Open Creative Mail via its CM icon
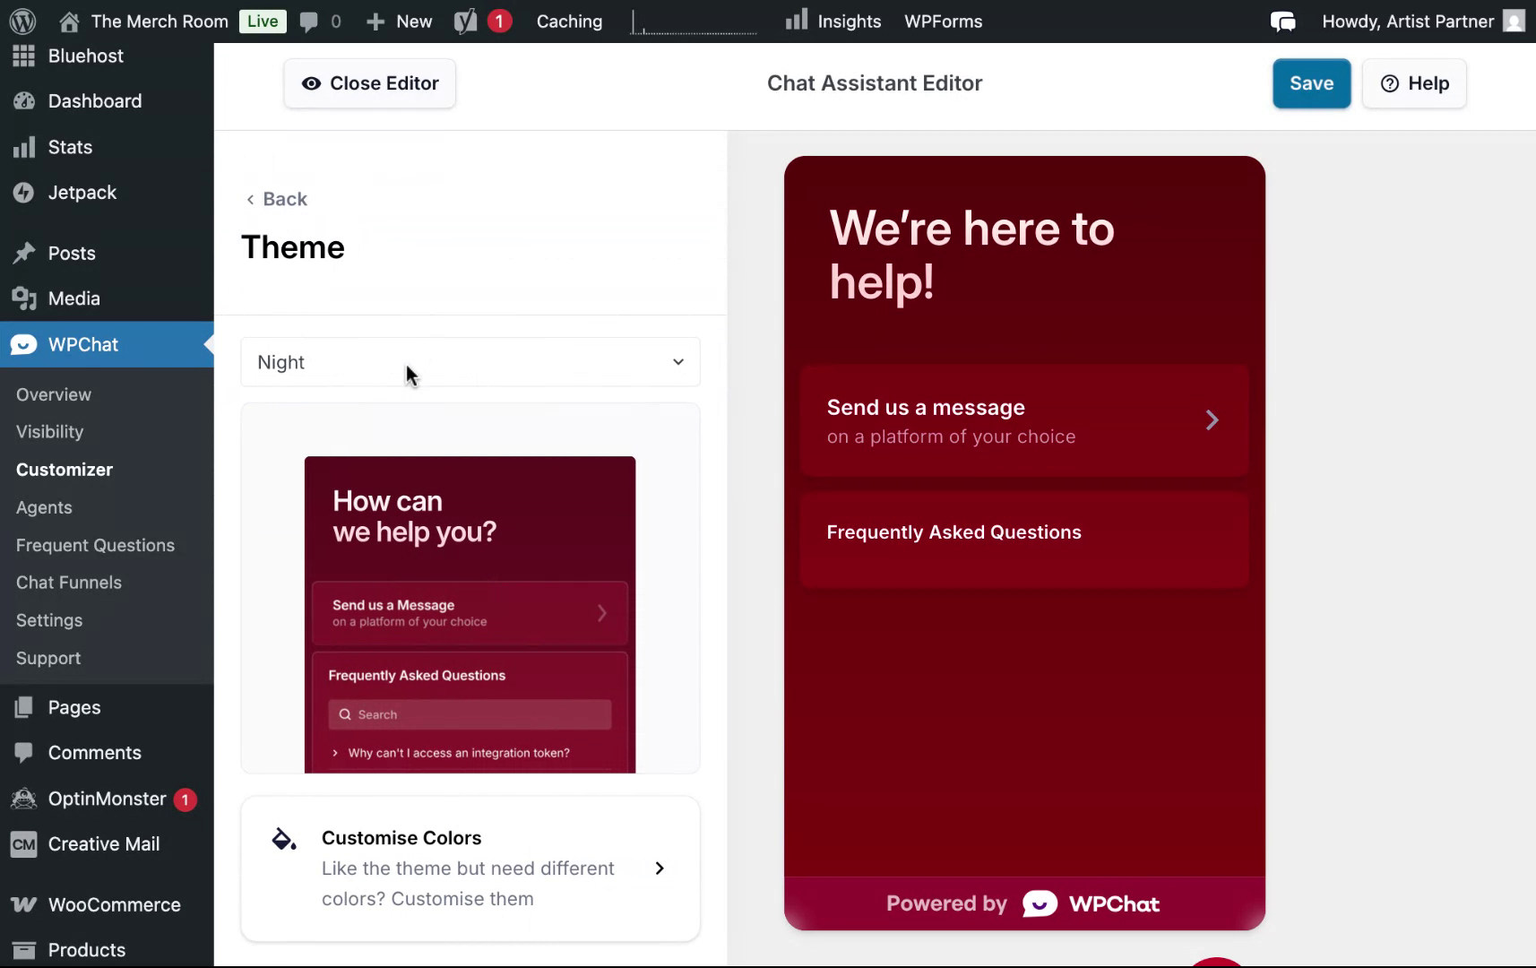 pyautogui.click(x=23, y=843)
